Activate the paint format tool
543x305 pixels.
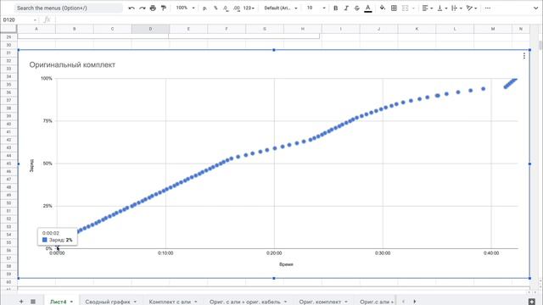coord(164,8)
